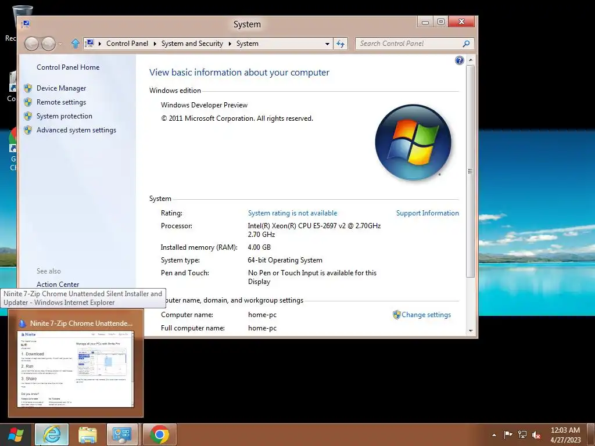
Task: Expand arrow after System and Security breadcrumb
Action: click(x=230, y=44)
